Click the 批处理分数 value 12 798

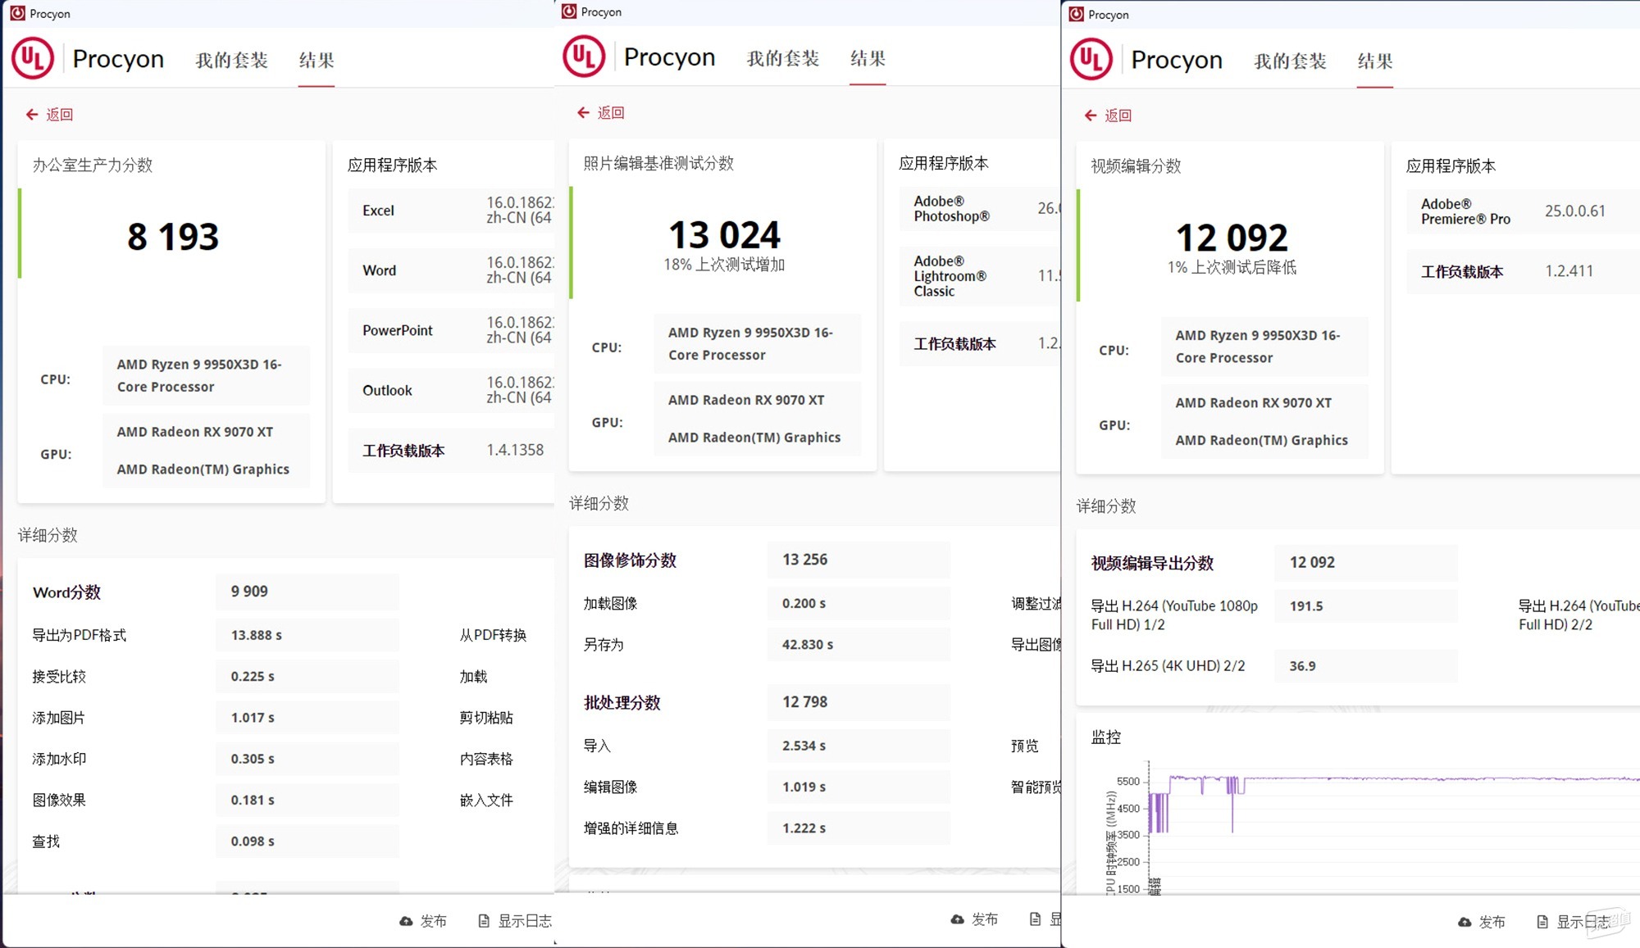[x=804, y=702]
